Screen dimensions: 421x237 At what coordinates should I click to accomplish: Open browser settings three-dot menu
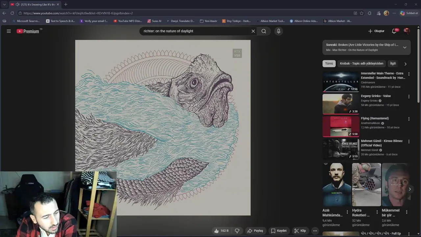pos(394,13)
